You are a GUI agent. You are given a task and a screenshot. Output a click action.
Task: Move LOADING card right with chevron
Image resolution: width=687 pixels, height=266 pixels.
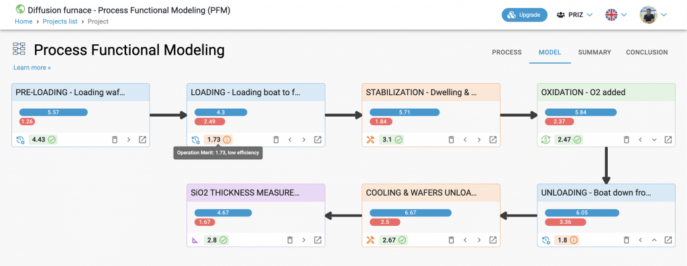tap(304, 139)
